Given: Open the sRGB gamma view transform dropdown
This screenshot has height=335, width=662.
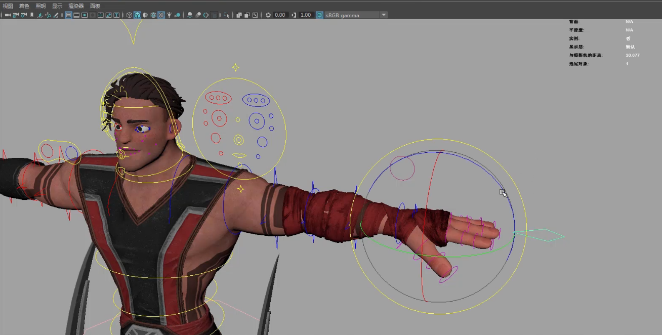Looking at the screenshot, I should click(x=384, y=15).
